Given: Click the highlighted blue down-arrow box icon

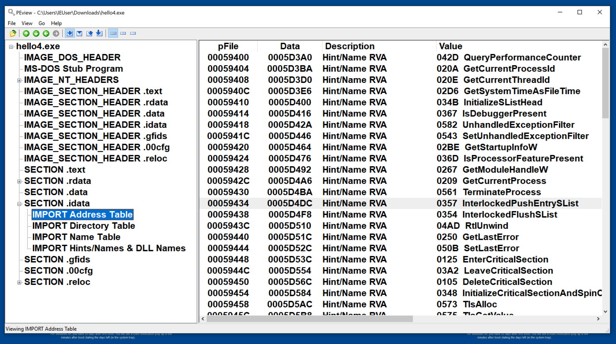Looking at the screenshot, I should click(70, 33).
